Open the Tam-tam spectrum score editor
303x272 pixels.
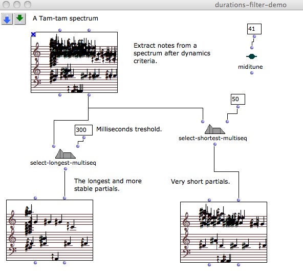click(74, 63)
